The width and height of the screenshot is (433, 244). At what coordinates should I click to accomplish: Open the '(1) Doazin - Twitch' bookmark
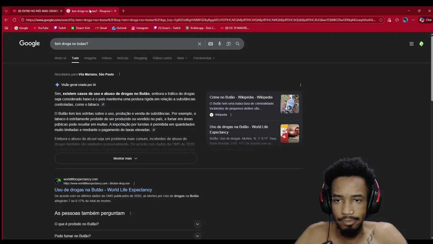tap(167, 28)
